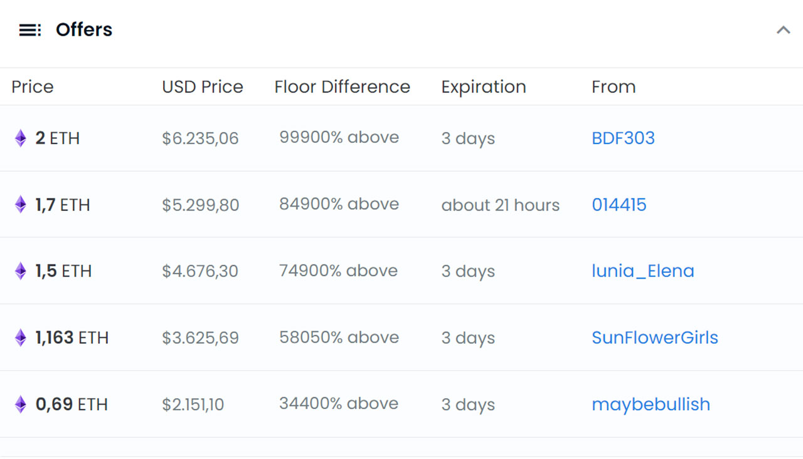803x459 pixels.
Task: Open the BDF303 user profile
Action: point(623,138)
